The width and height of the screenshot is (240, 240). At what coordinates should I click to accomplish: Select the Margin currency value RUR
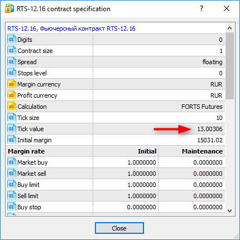point(217,84)
